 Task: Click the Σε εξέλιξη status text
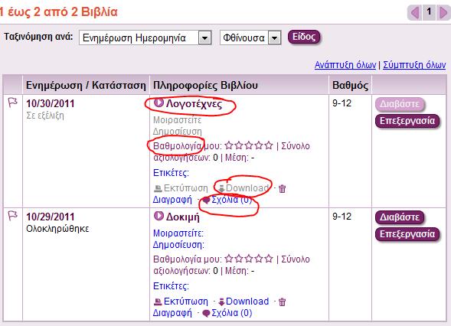click(x=45, y=116)
